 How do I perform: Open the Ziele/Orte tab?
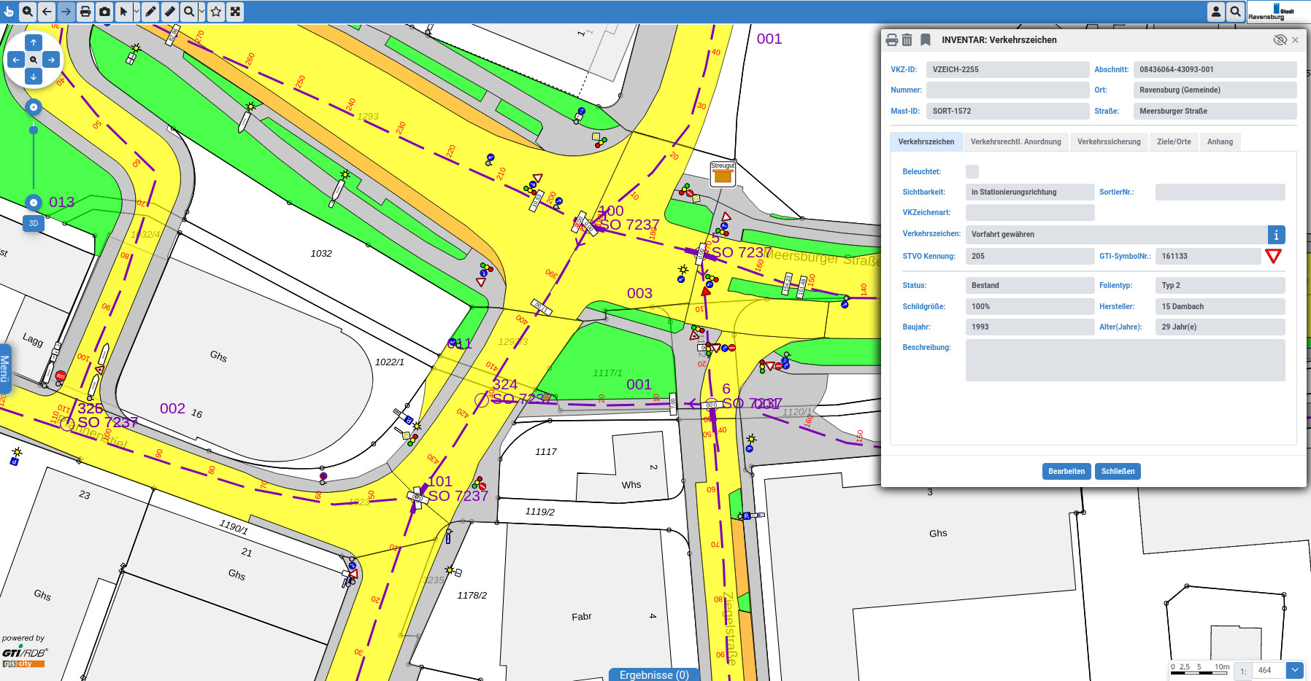click(x=1173, y=142)
